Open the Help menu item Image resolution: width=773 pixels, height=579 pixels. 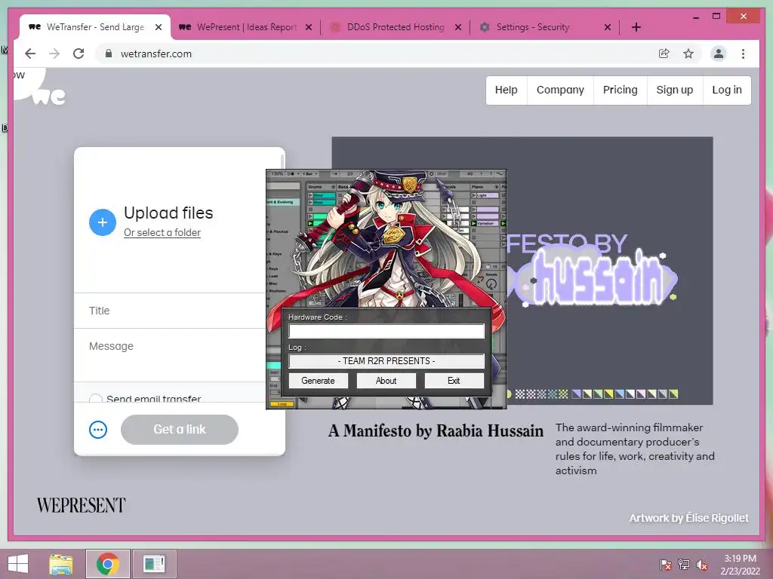click(x=507, y=90)
